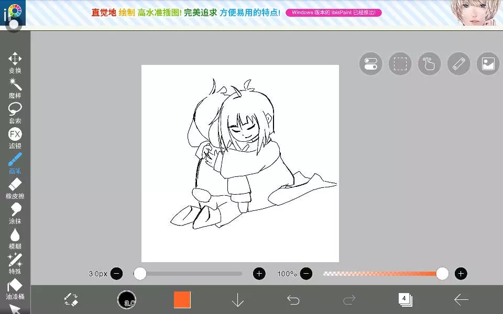Select the Paint Bucket (油漆桶) tool
The height and width of the screenshot is (314, 503).
click(x=15, y=289)
